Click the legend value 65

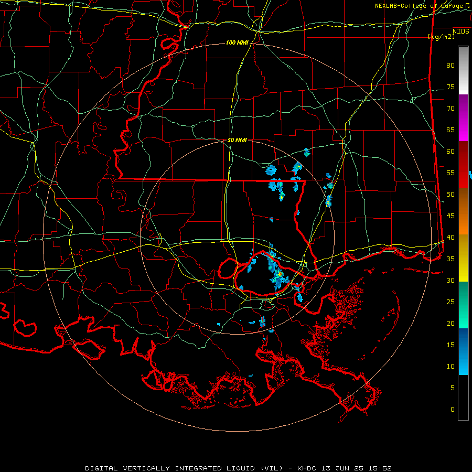(450, 130)
